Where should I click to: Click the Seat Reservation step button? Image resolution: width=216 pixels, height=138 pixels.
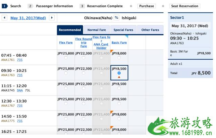tap(185, 6)
